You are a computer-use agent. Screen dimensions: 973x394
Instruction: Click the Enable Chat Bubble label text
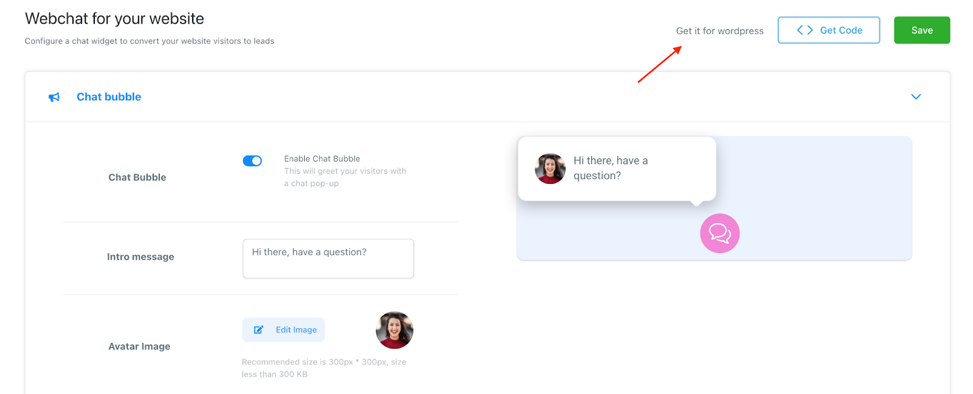click(x=322, y=158)
